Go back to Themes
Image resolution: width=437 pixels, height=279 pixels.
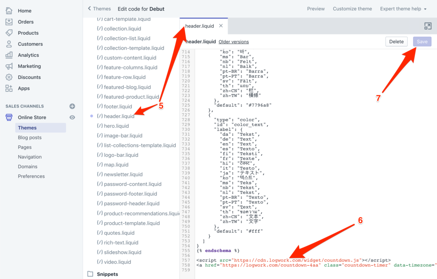coord(99,9)
